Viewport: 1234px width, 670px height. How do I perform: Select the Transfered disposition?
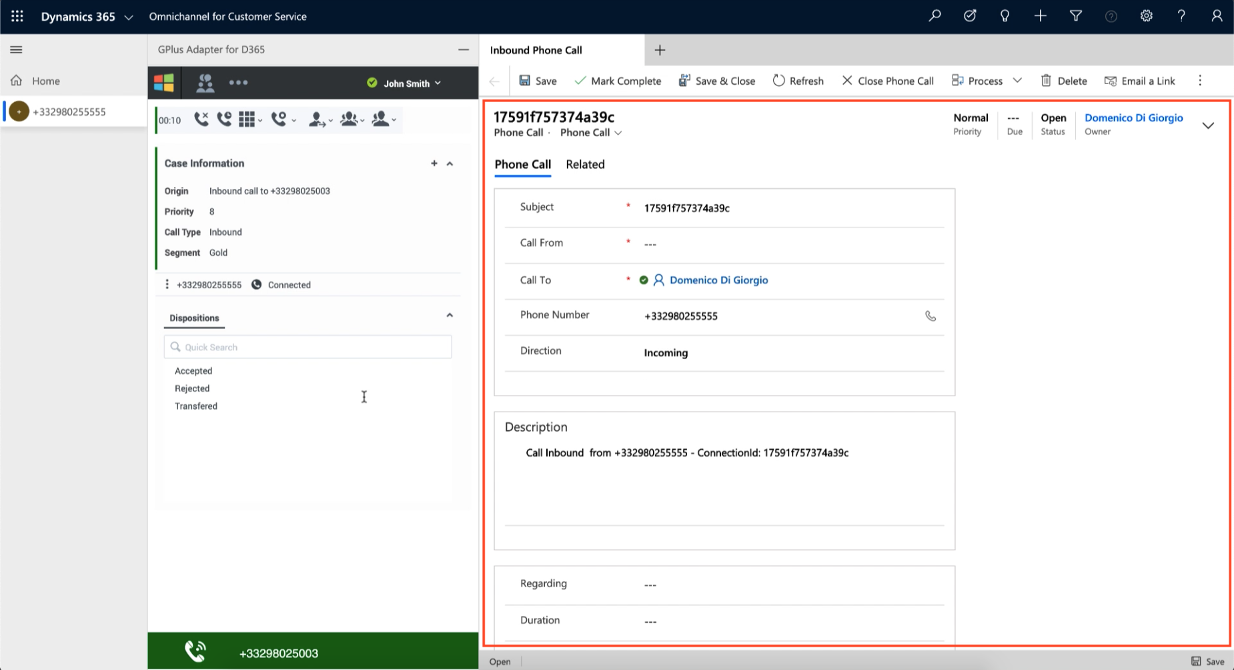click(x=196, y=406)
